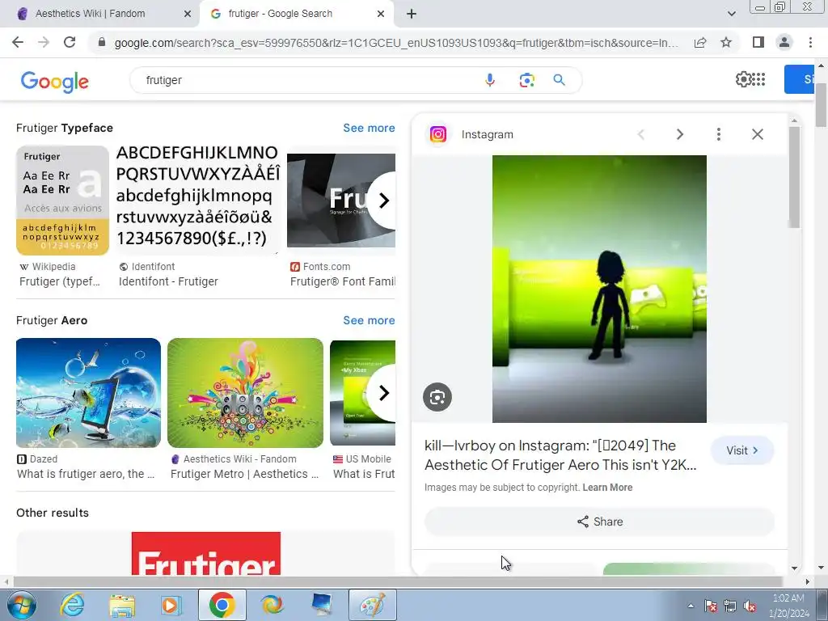Search by image with Google Lens icon
This screenshot has height=621, width=828.
click(526, 80)
